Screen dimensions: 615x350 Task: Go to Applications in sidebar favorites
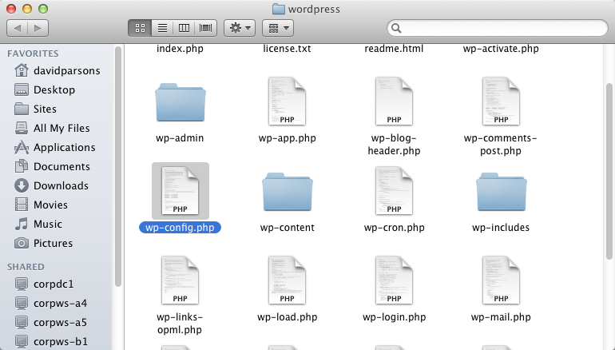(64, 147)
